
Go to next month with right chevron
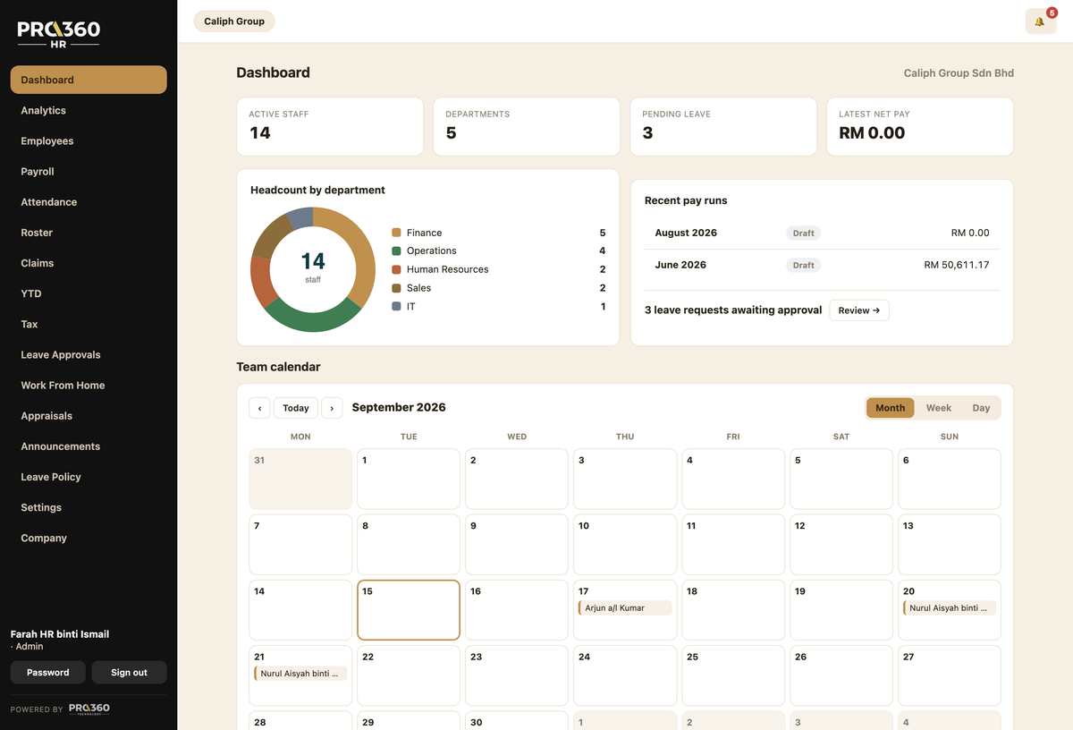pos(332,408)
